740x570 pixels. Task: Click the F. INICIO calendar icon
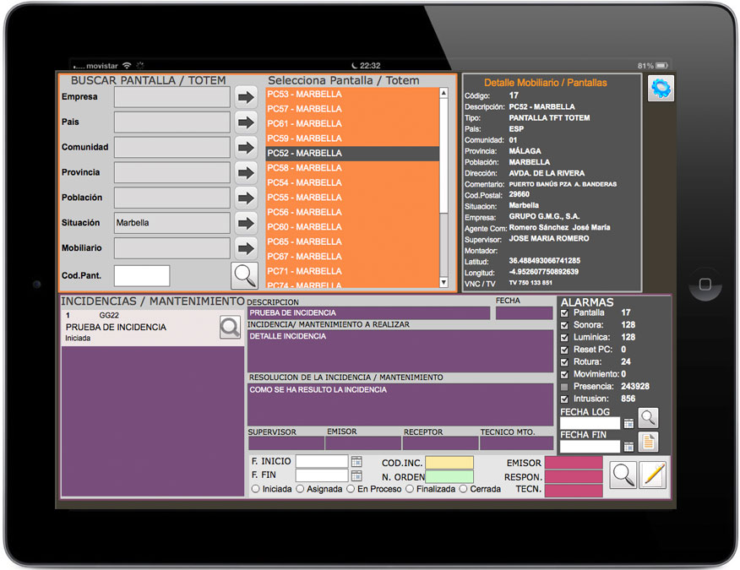click(x=356, y=462)
